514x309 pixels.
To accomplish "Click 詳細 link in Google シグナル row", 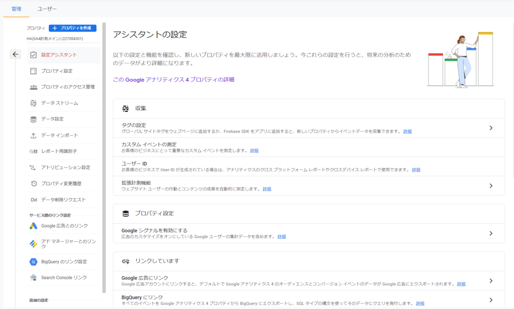I will 282,237.
